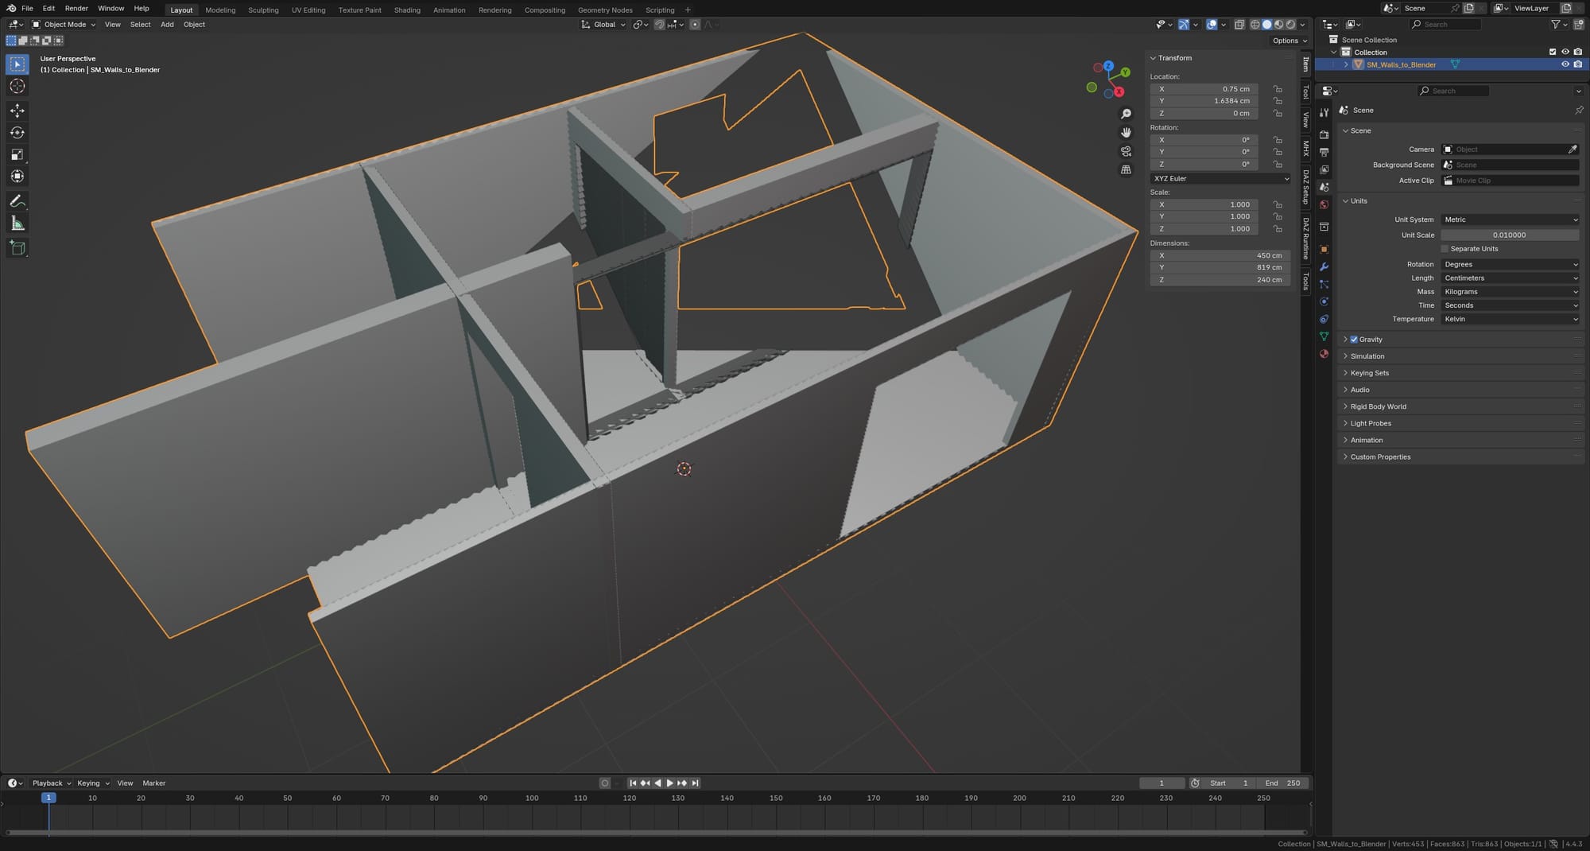Click Unit Scale 0.010000 field
Image resolution: width=1590 pixels, height=851 pixels.
coord(1510,235)
